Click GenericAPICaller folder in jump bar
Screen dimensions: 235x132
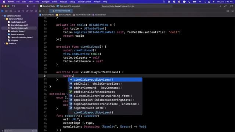pos(64,15)
